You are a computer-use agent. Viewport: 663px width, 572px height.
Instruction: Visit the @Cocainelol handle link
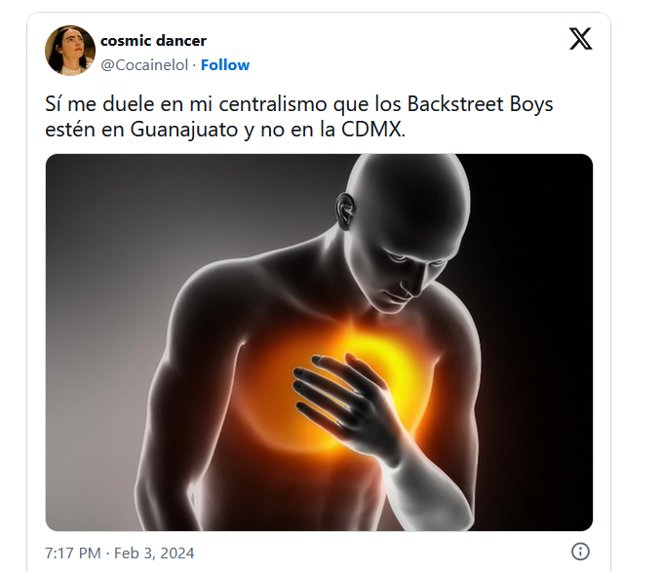pyautogui.click(x=144, y=65)
